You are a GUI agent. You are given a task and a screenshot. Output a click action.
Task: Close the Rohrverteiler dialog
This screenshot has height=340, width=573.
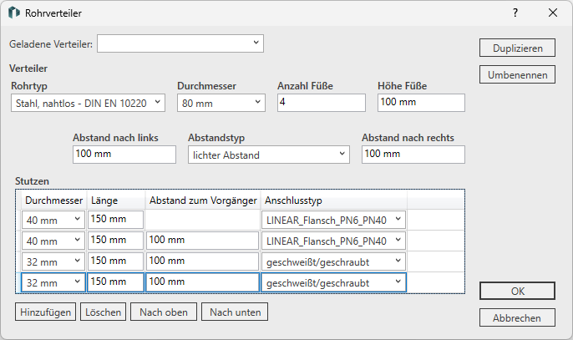tap(553, 13)
